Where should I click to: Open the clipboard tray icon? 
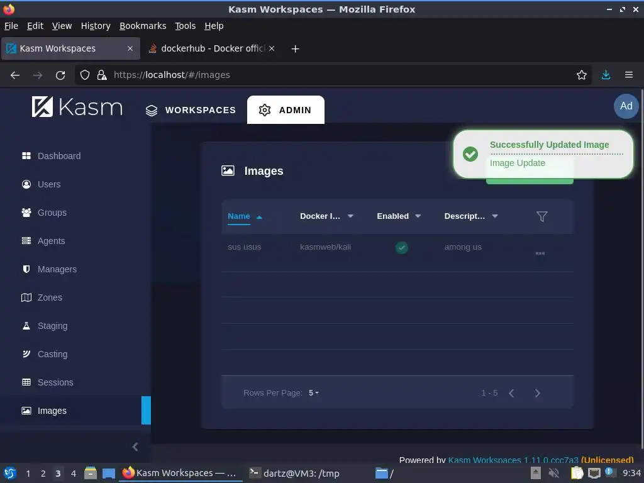tap(577, 473)
